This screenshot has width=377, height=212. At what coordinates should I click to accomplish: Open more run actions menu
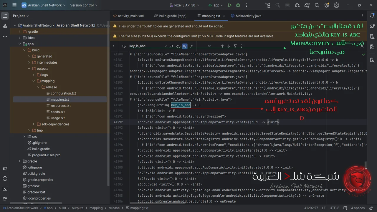click(x=246, y=5)
